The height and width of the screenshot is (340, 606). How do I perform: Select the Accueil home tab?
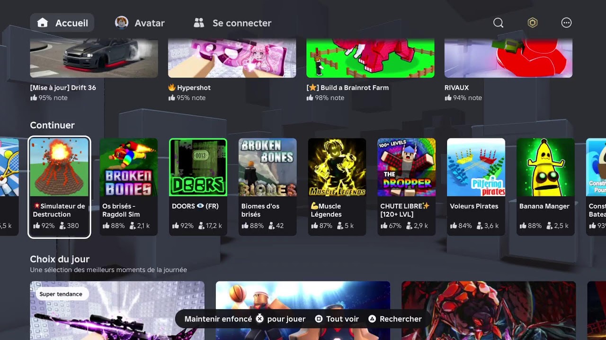pyautogui.click(x=62, y=23)
